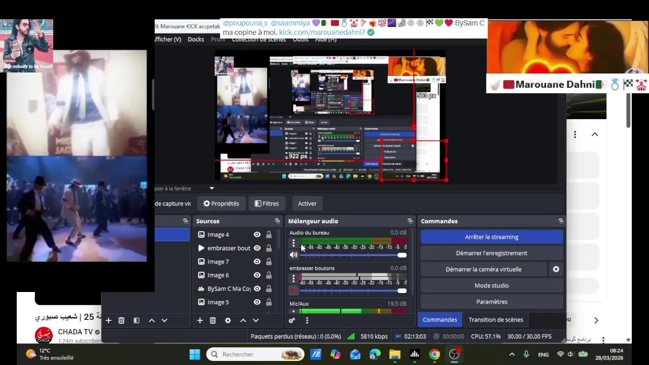Open the Windows Start menu

point(195,354)
